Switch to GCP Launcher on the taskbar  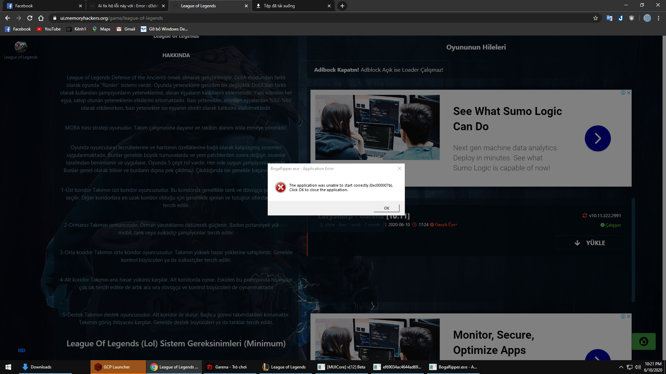pyautogui.click(x=118, y=367)
